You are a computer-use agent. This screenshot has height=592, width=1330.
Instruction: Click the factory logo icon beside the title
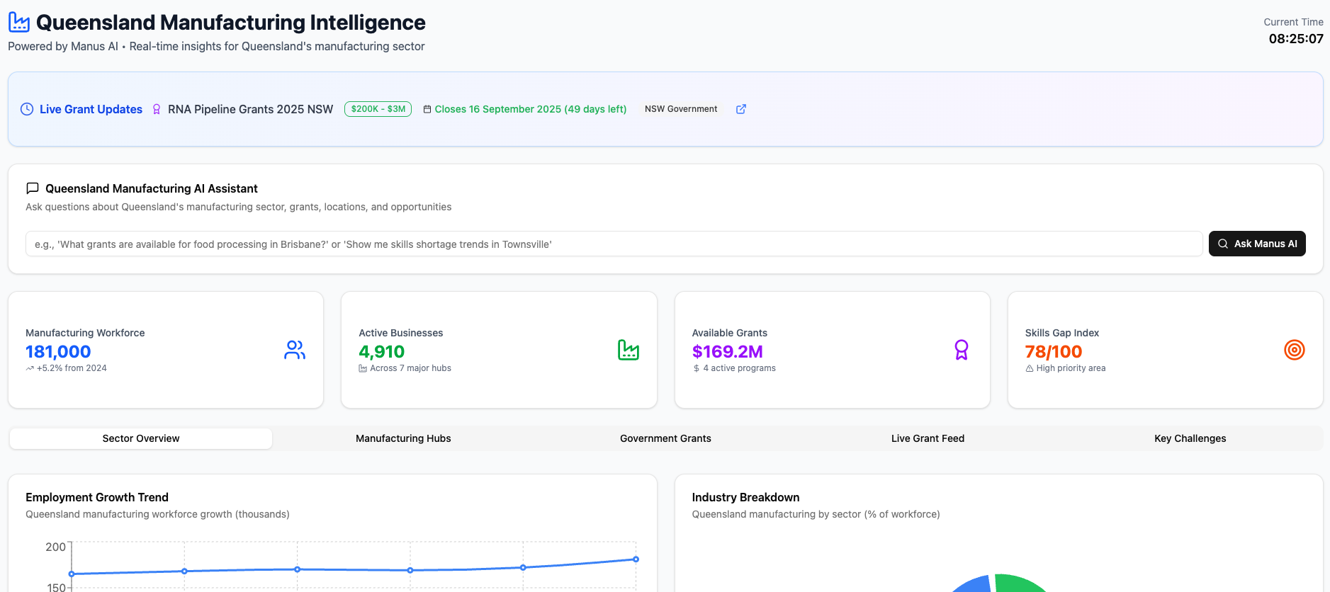[x=19, y=22]
